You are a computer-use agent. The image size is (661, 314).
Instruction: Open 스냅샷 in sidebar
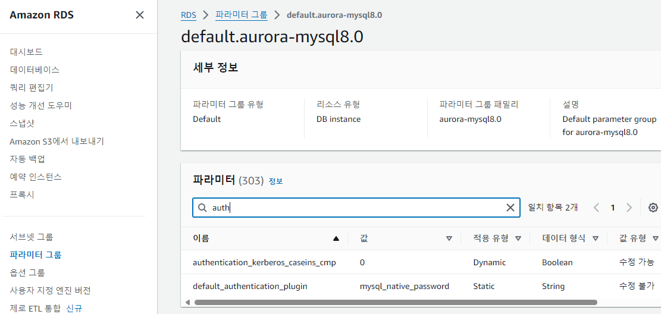pos(22,124)
